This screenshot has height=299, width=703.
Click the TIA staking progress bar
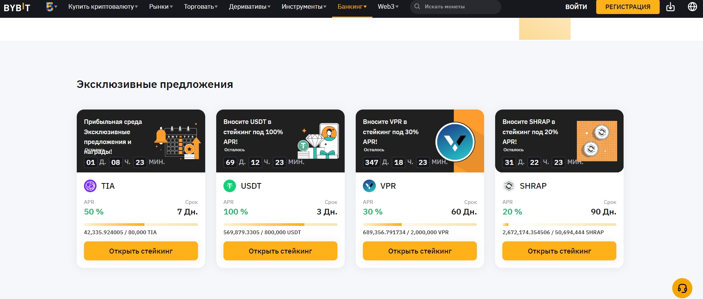[141, 224]
